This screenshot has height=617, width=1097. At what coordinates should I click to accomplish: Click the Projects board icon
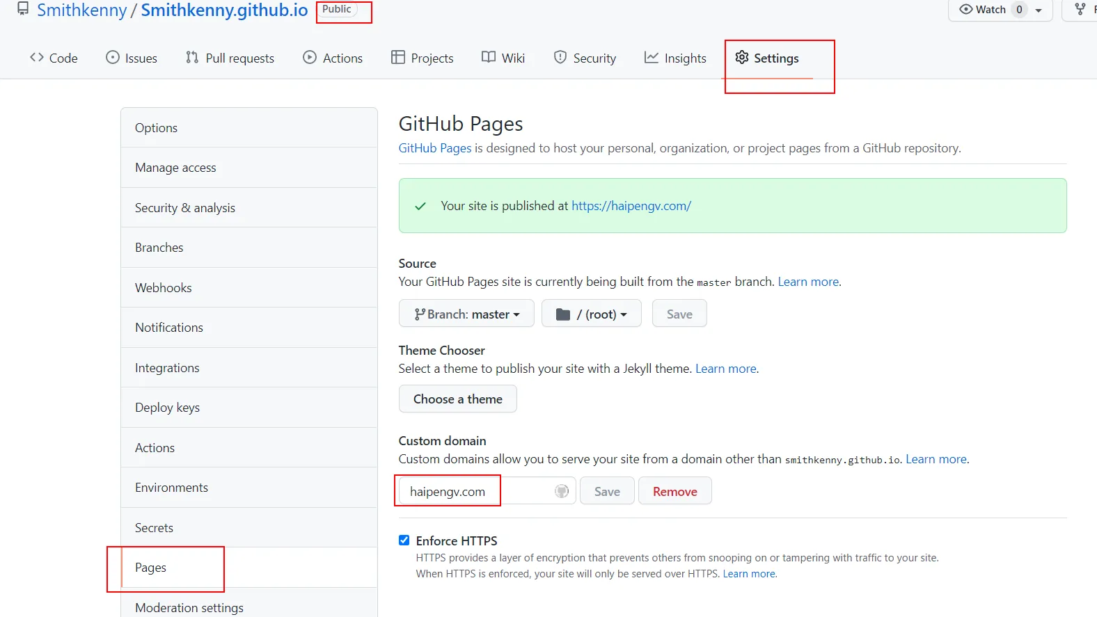(398, 58)
